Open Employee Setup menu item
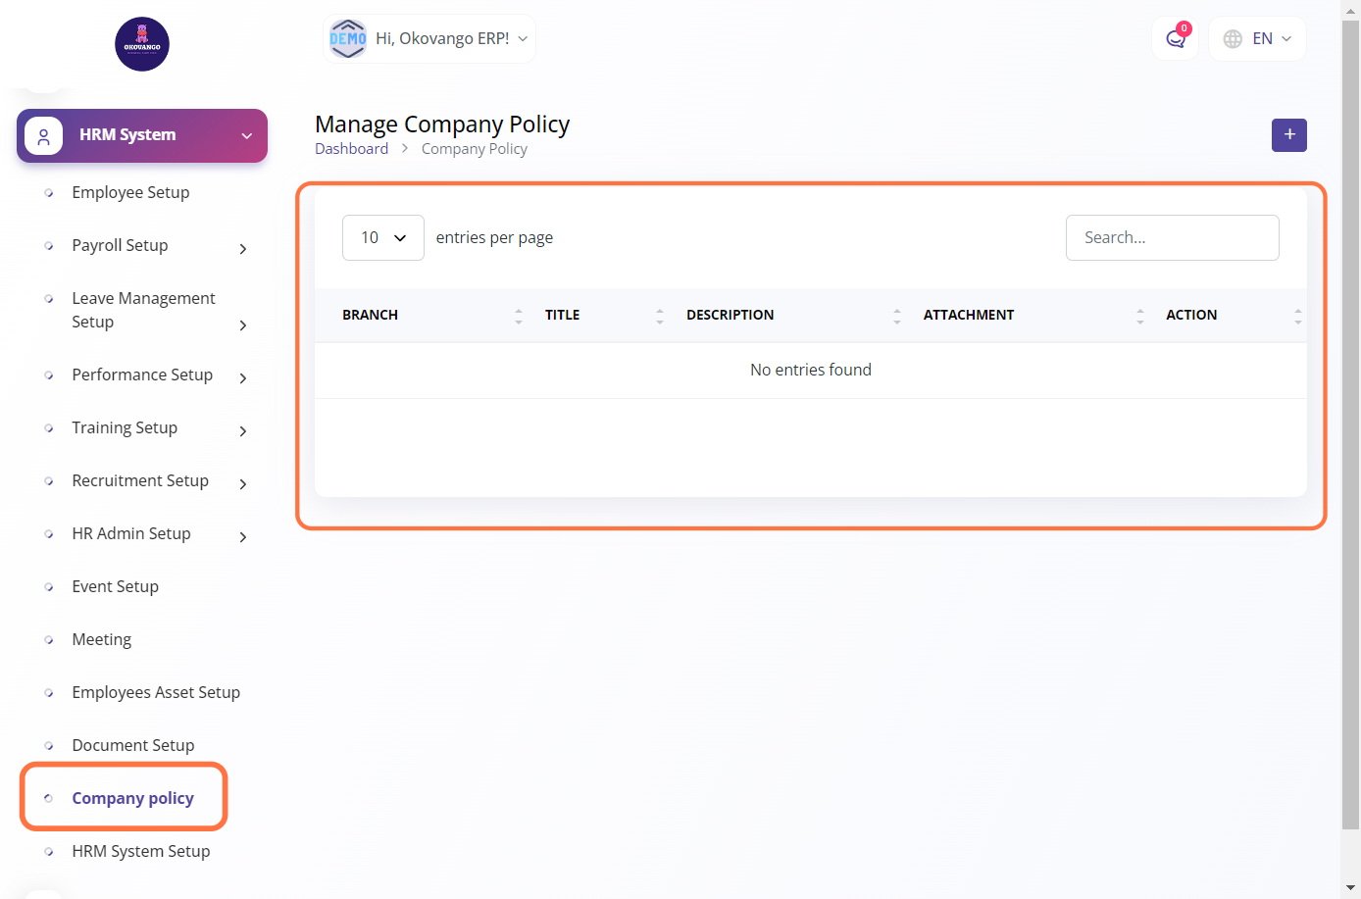Screen dimensions: 1361x899 (x=130, y=193)
